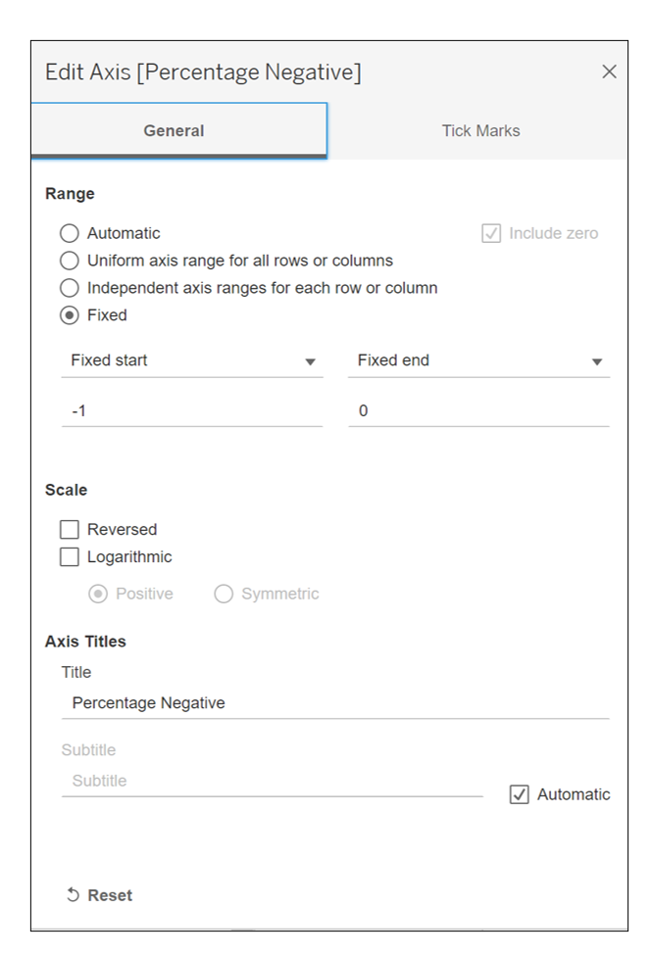
Task: Select the Symmetric scale radio button
Action: click(224, 594)
